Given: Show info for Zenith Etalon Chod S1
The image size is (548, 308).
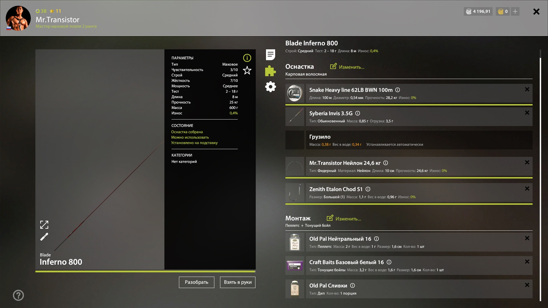Looking at the screenshot, I should point(368,189).
